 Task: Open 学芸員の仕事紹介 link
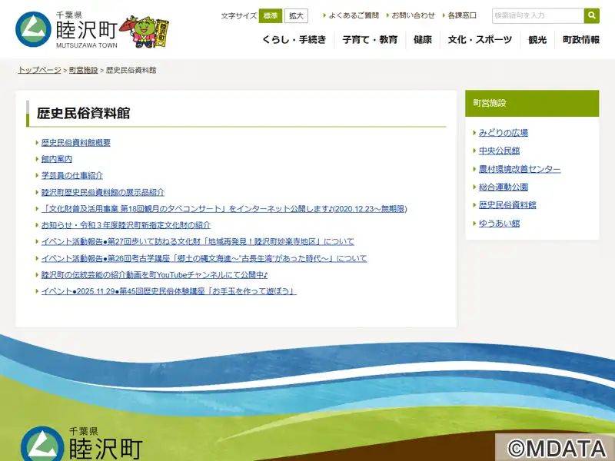[x=71, y=176]
